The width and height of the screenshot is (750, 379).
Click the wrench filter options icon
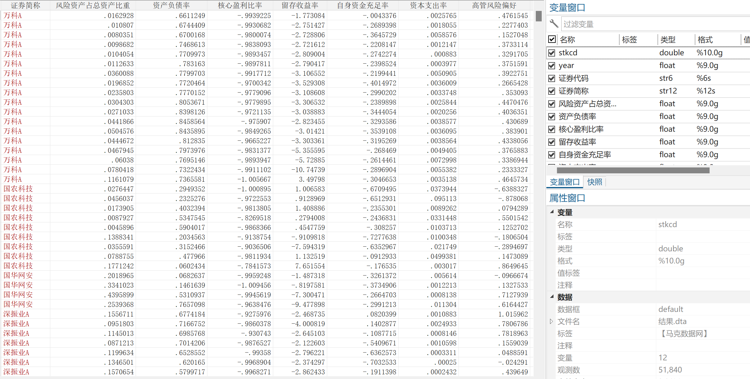click(554, 24)
